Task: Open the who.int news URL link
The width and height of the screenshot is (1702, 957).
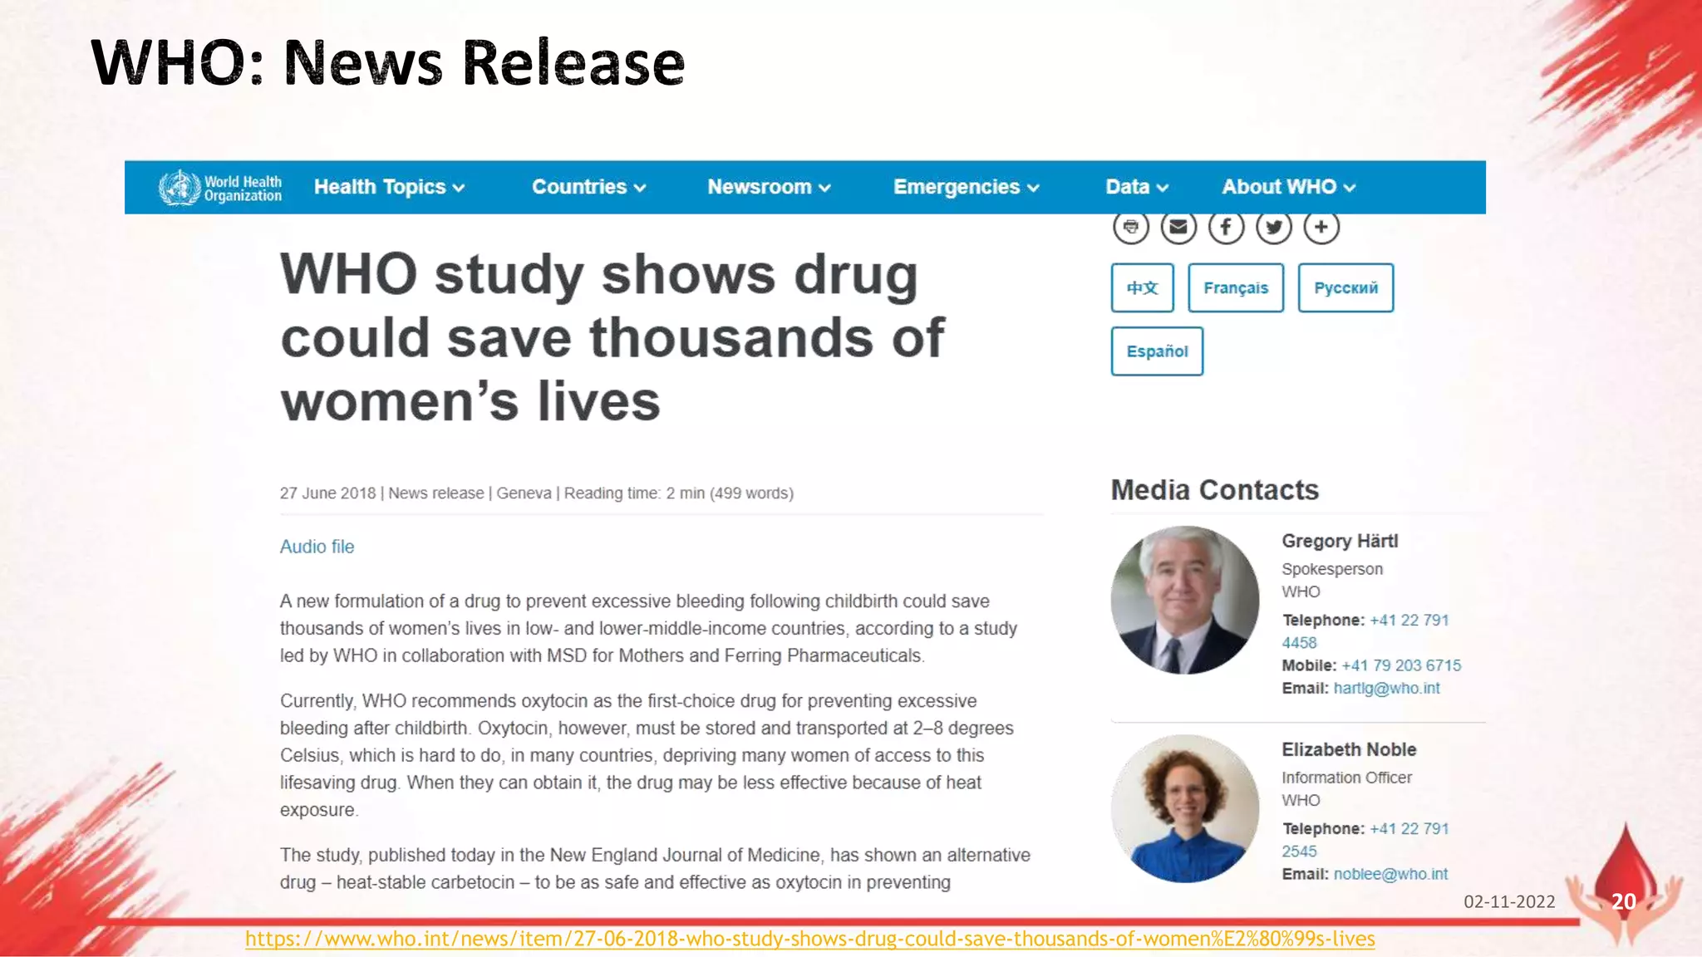Action: [x=809, y=939]
